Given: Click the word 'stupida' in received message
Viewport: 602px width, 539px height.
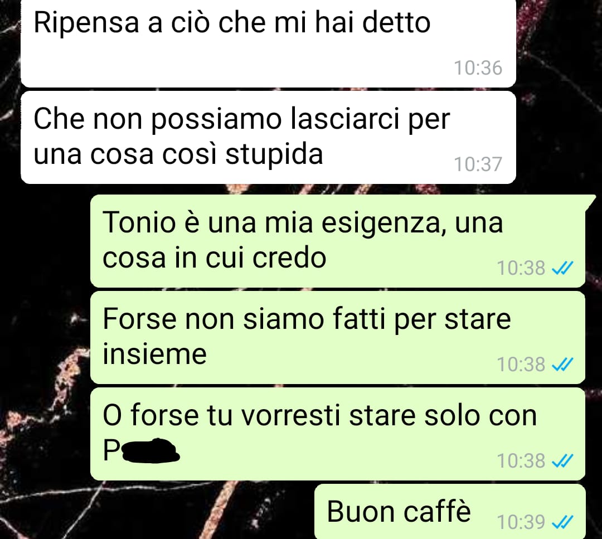Looking at the screenshot, I should (x=274, y=156).
